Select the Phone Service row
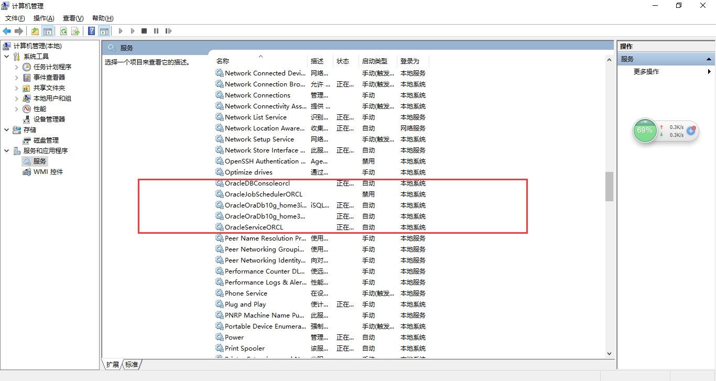The image size is (716, 381). tap(322, 293)
